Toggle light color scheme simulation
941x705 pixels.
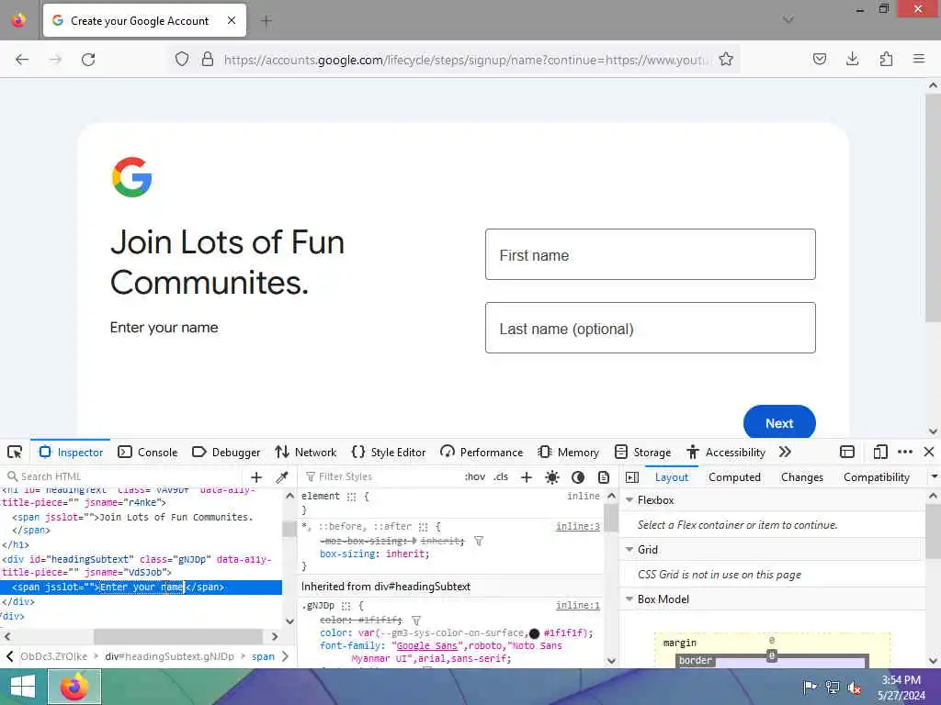(552, 477)
